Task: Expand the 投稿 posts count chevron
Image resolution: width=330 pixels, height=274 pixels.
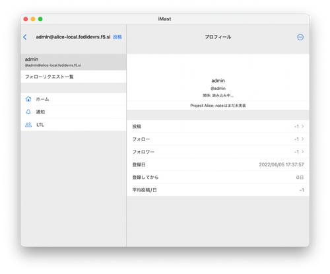Action: [303, 126]
